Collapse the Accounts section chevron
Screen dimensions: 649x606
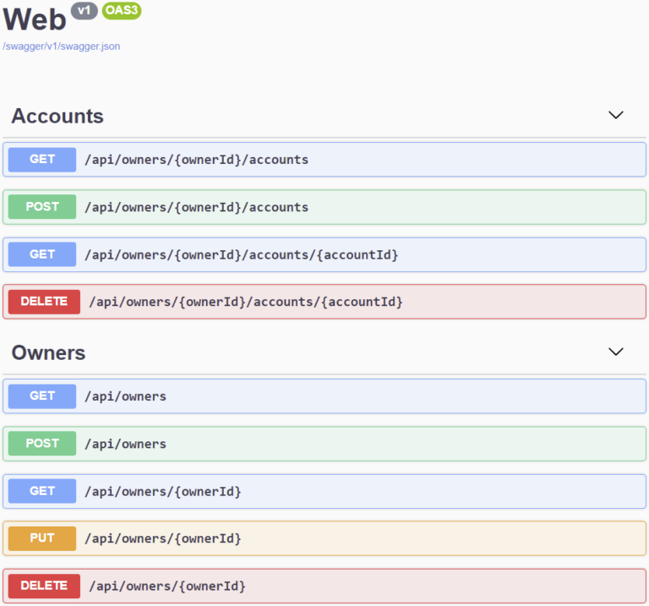point(616,115)
